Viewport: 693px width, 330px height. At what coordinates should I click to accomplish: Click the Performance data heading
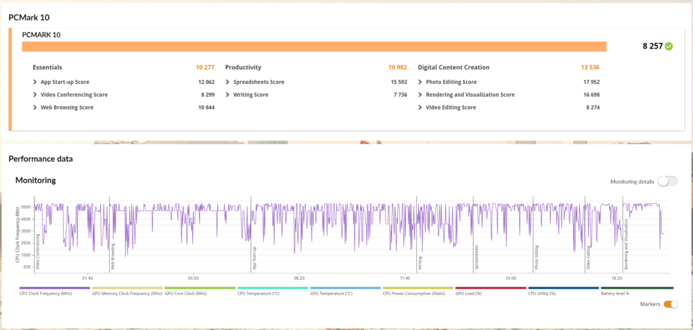click(41, 159)
